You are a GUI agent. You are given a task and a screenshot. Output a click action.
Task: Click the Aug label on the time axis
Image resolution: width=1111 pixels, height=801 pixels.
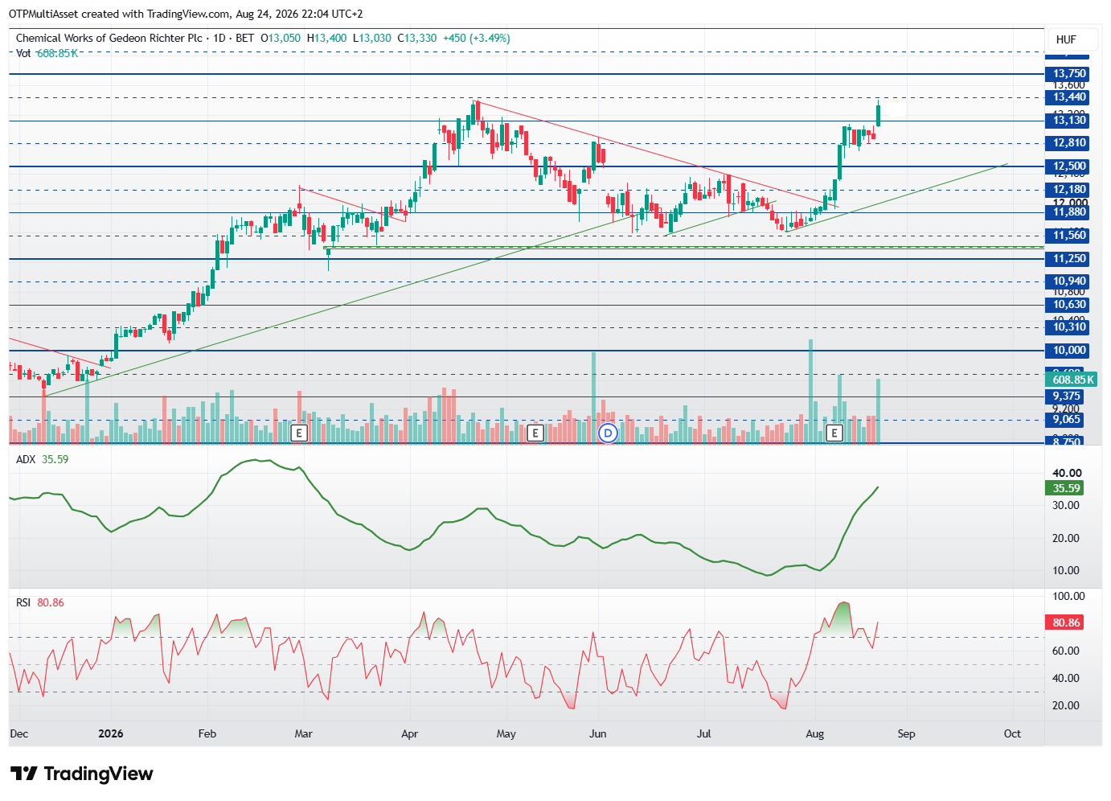(x=815, y=733)
